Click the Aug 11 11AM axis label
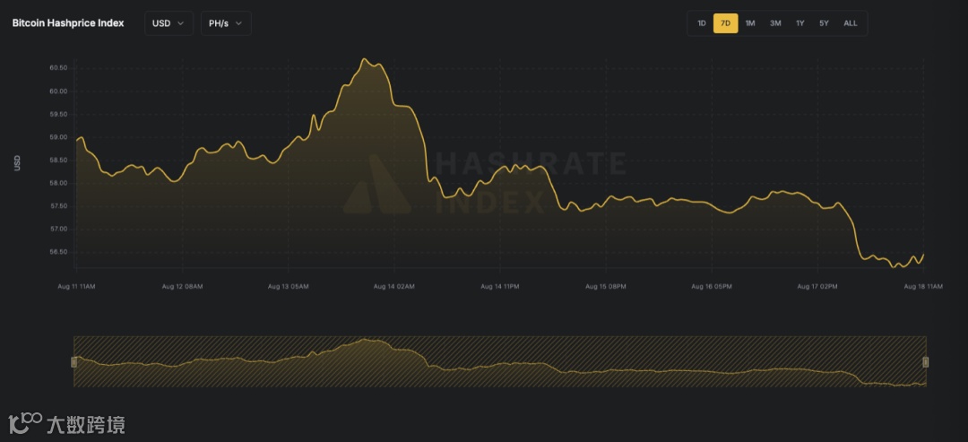This screenshot has height=442, width=968. (76, 286)
